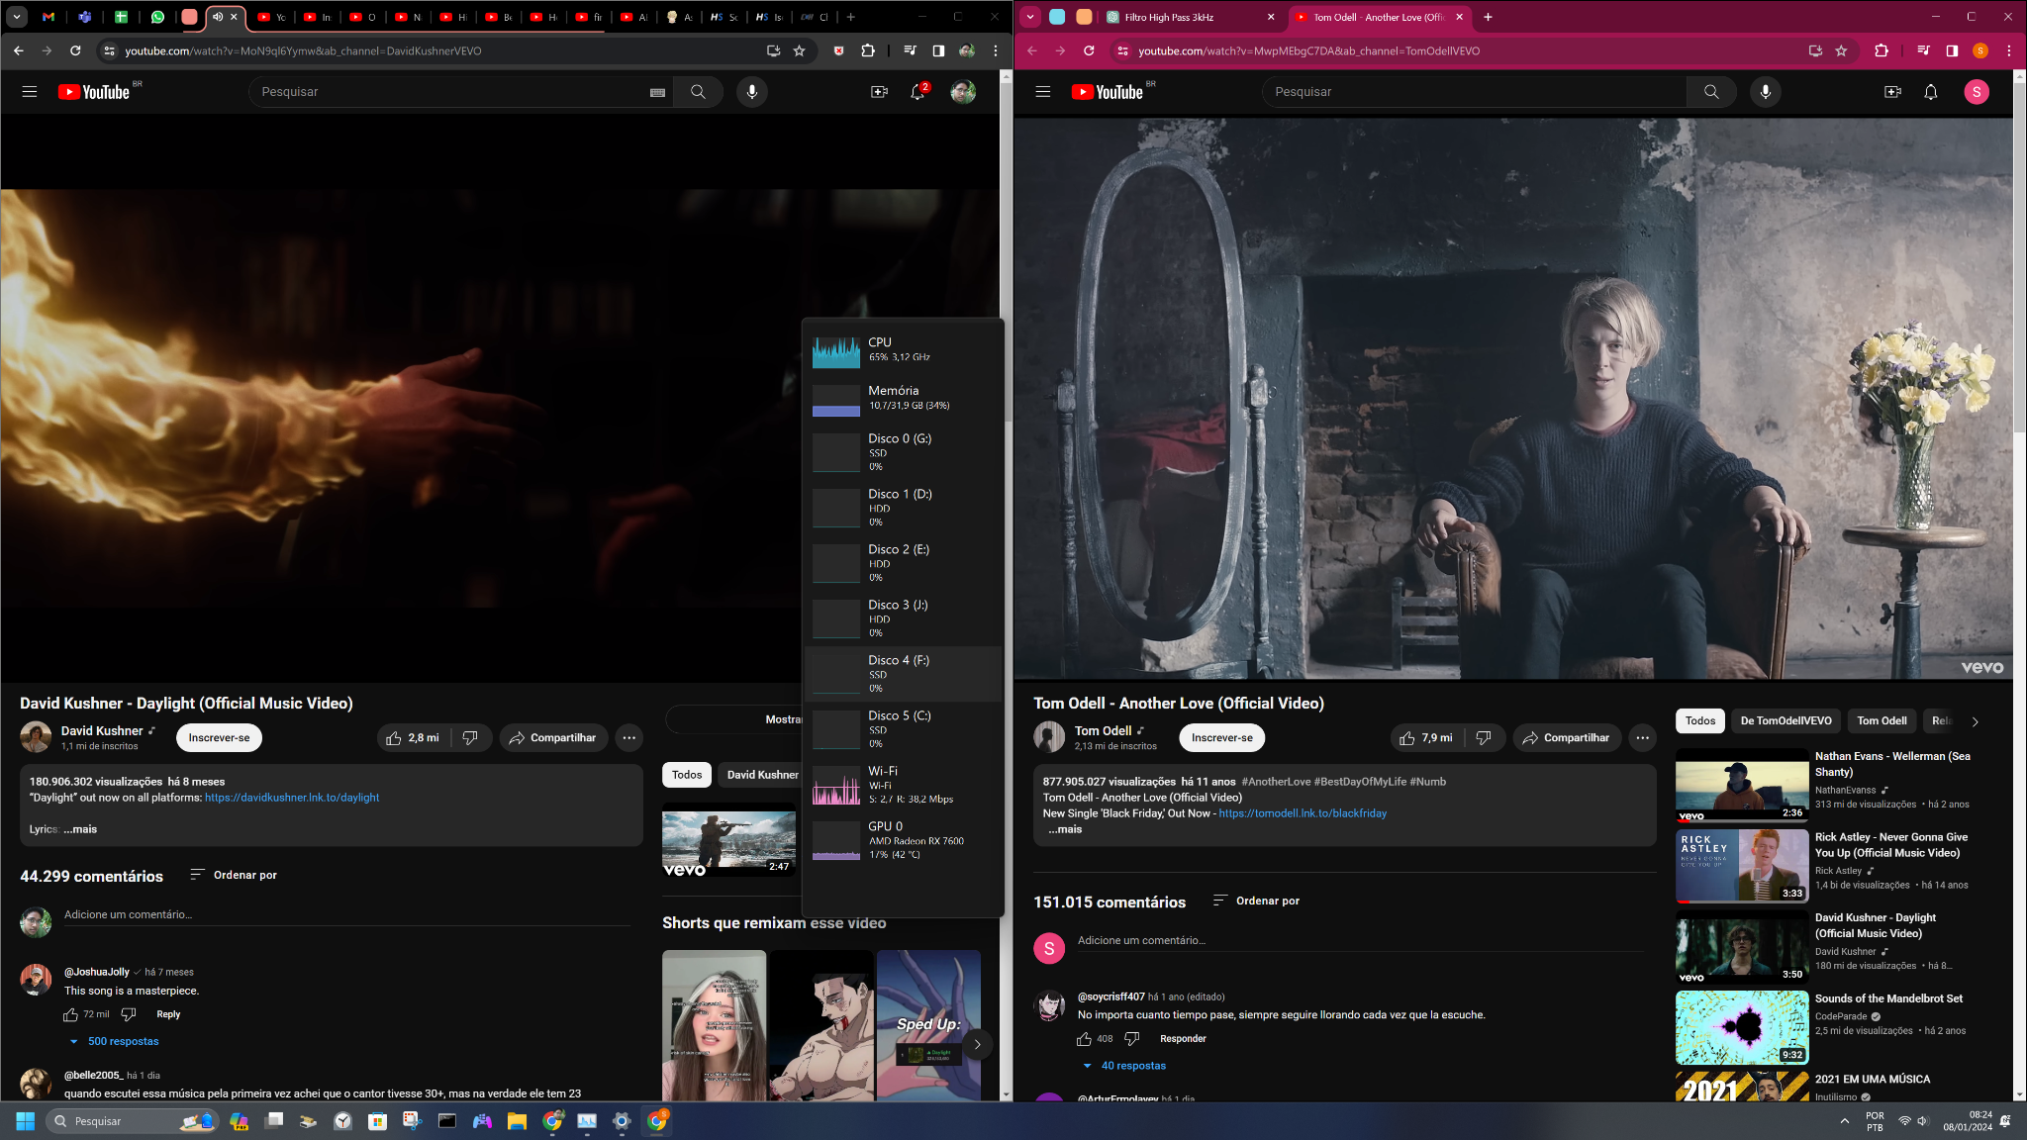
Task: Open Snipping Tool from the taskbar
Action: [412, 1121]
